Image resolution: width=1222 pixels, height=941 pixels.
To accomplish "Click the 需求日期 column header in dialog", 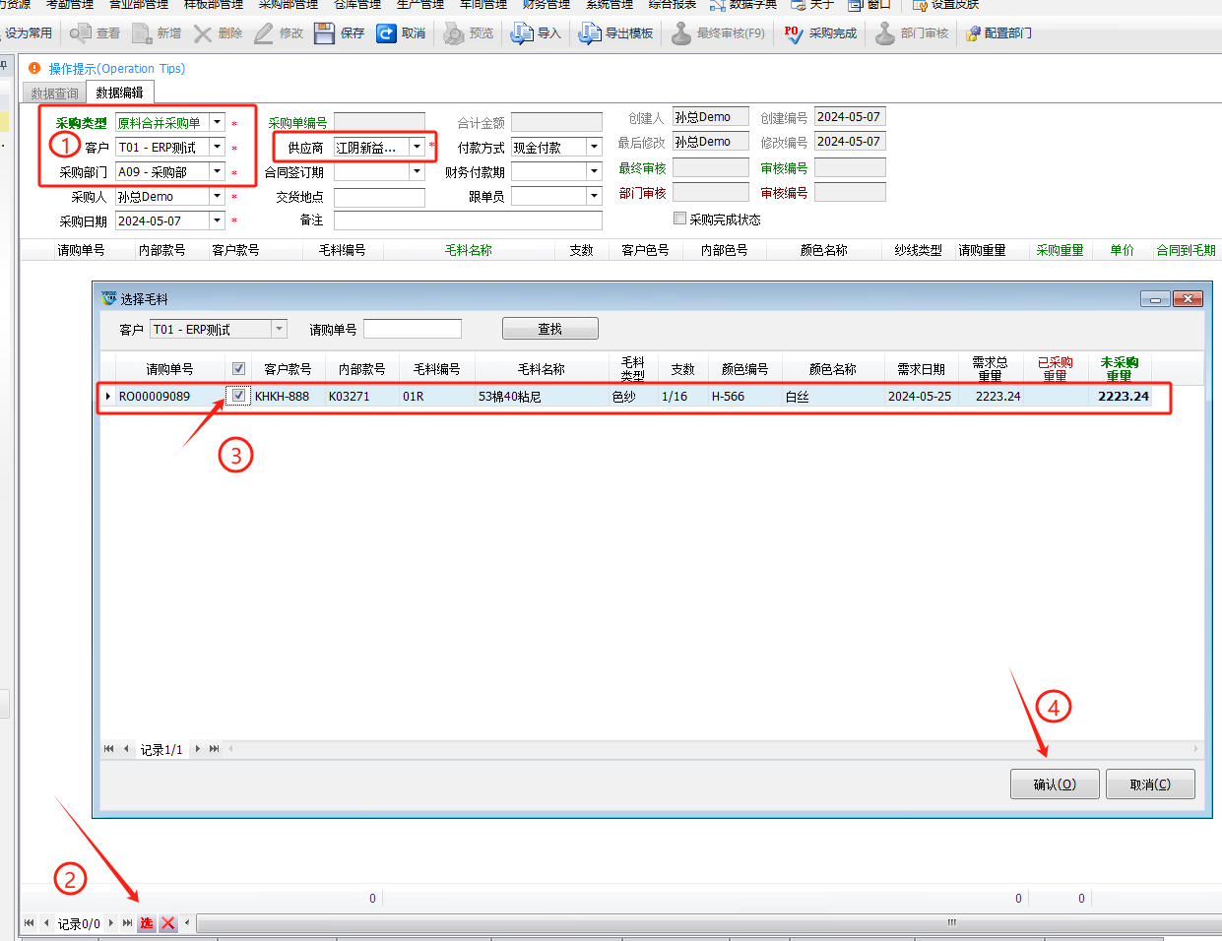I will point(921,369).
